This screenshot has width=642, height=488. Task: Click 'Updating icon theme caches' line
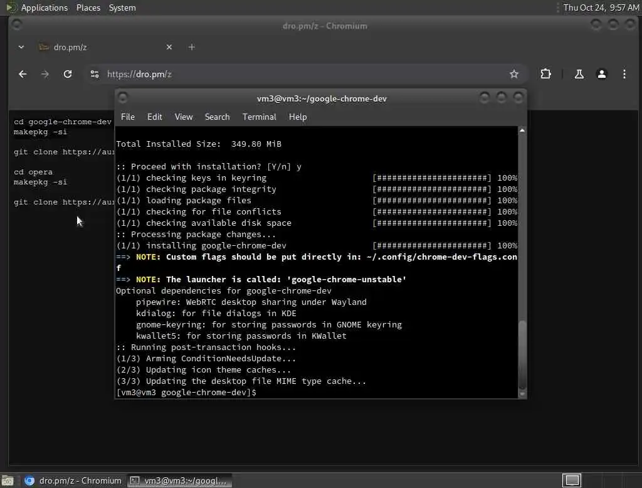coord(204,370)
